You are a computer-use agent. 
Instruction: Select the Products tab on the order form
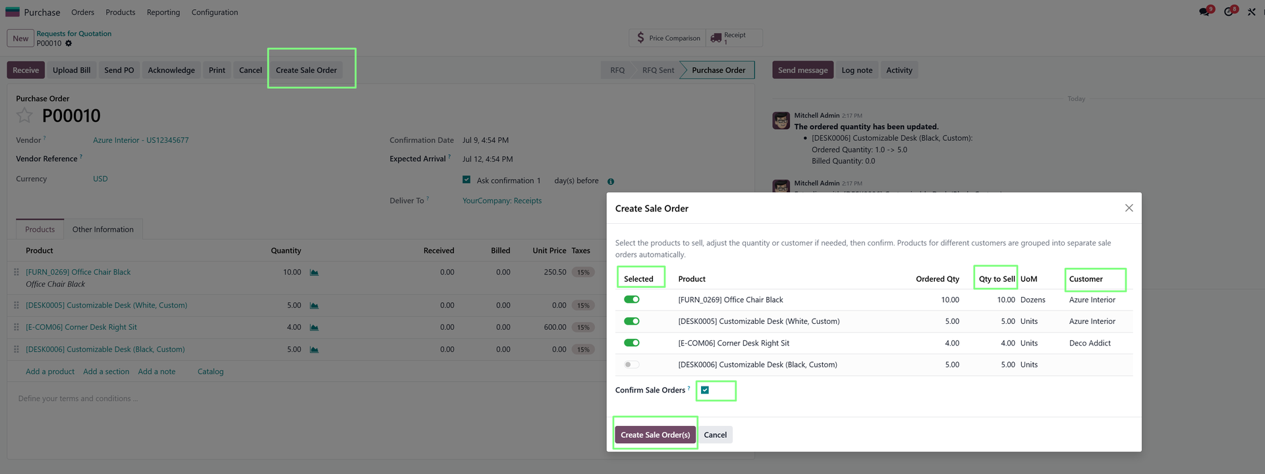[40, 229]
